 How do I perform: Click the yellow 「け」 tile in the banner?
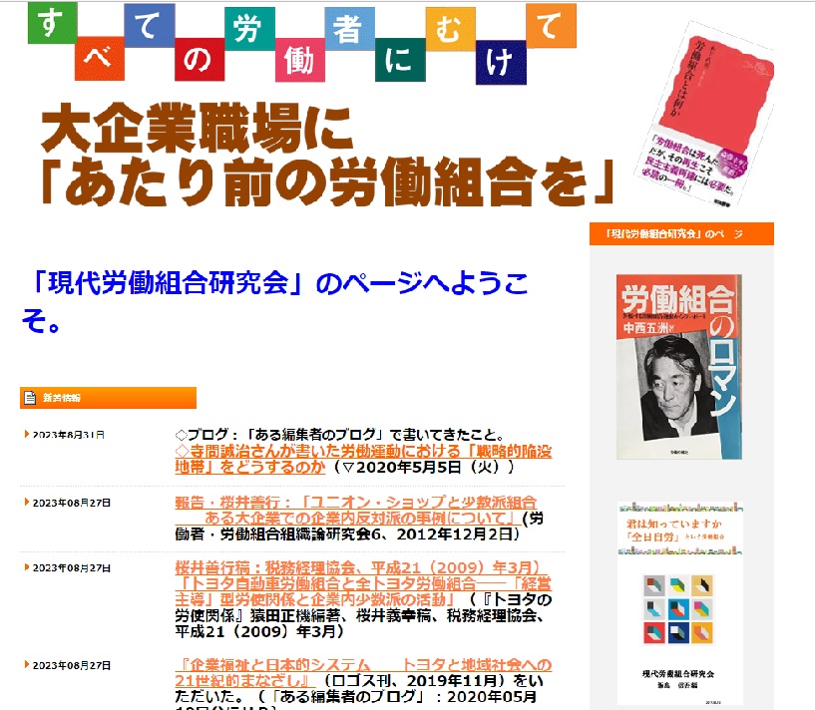[499, 59]
